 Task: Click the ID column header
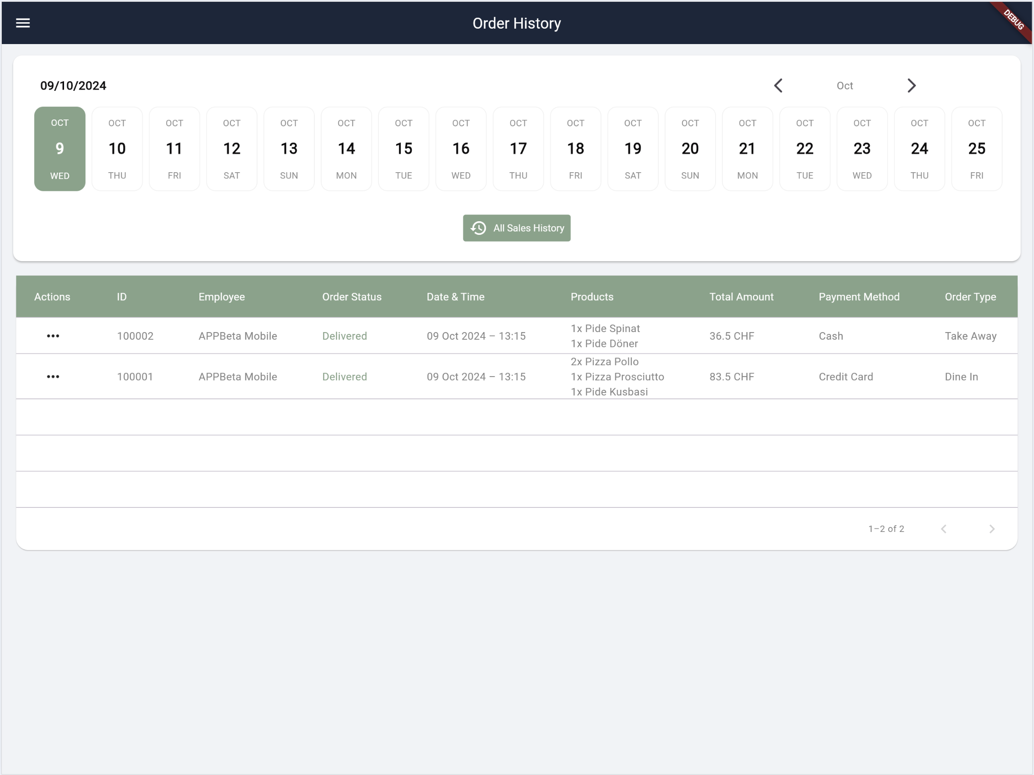(122, 297)
